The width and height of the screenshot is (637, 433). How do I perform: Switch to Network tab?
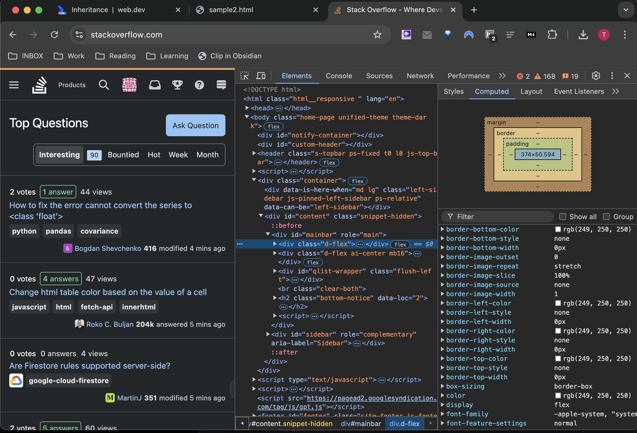(x=420, y=76)
